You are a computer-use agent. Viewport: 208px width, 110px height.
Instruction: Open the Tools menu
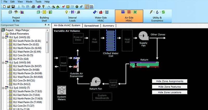[x=38, y=2]
